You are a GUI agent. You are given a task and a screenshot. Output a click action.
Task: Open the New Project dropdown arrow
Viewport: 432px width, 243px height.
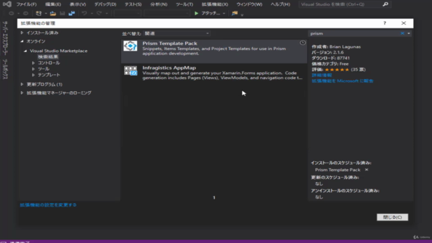click(x=46, y=13)
